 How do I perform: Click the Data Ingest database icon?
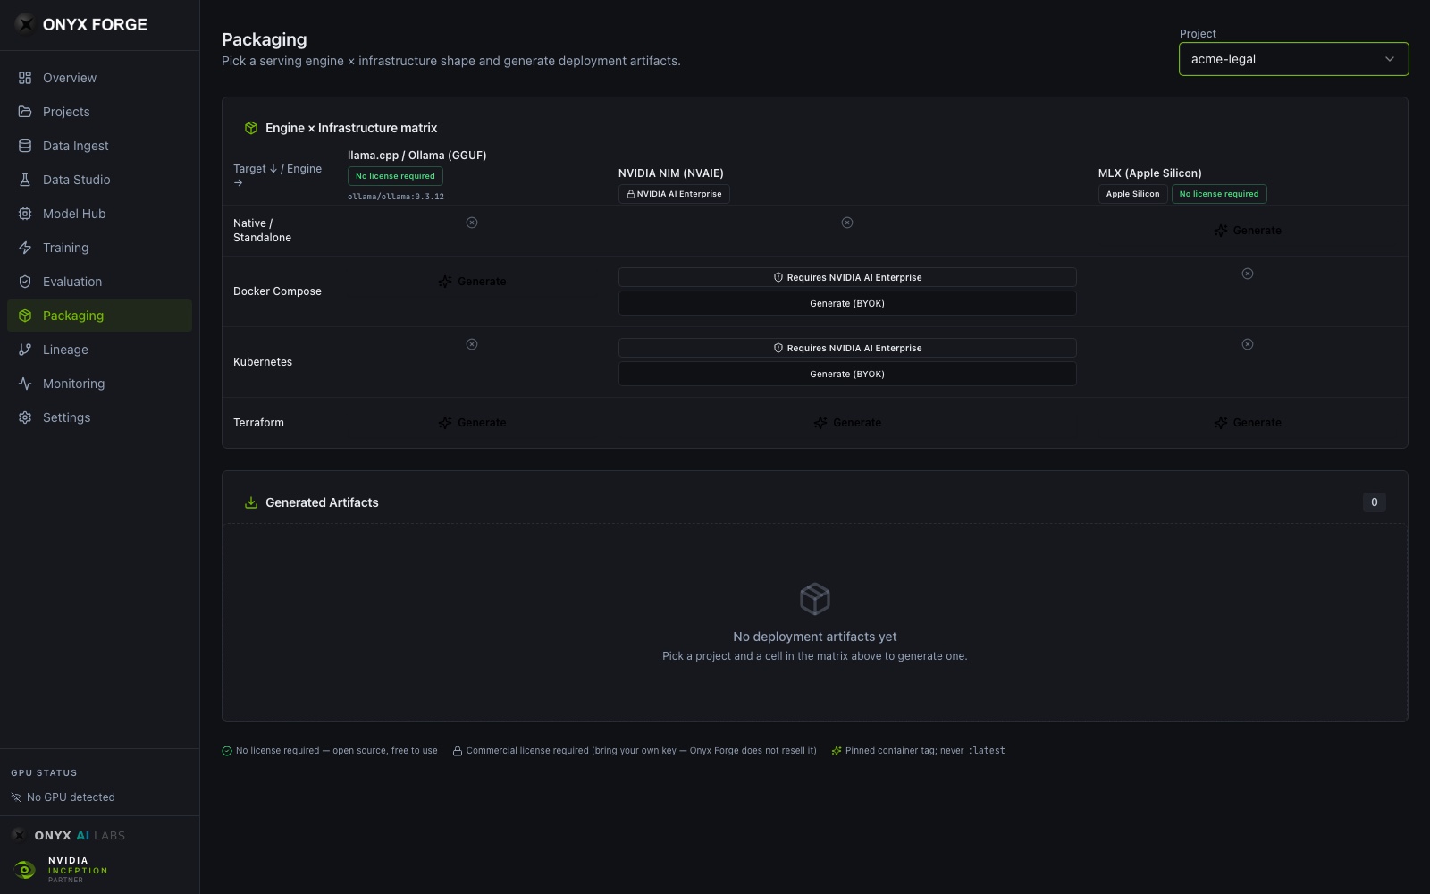tap(25, 146)
